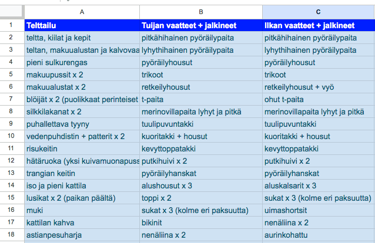375x243 pixels.
Task: Click the select-all corner box
Action: coord(12,12)
